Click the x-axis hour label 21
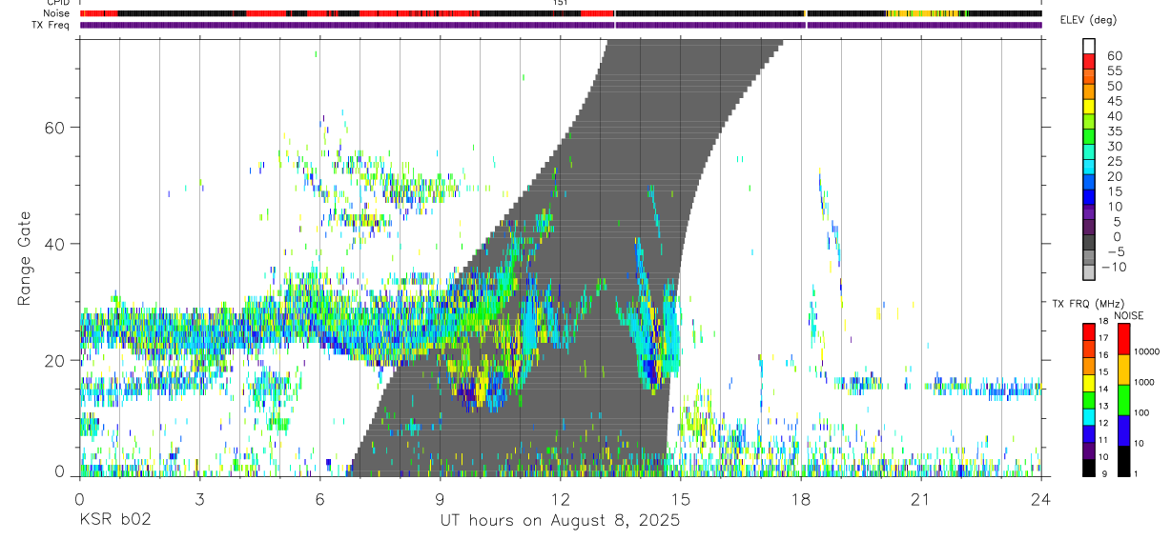The width and height of the screenshot is (1171, 540). 920,499
